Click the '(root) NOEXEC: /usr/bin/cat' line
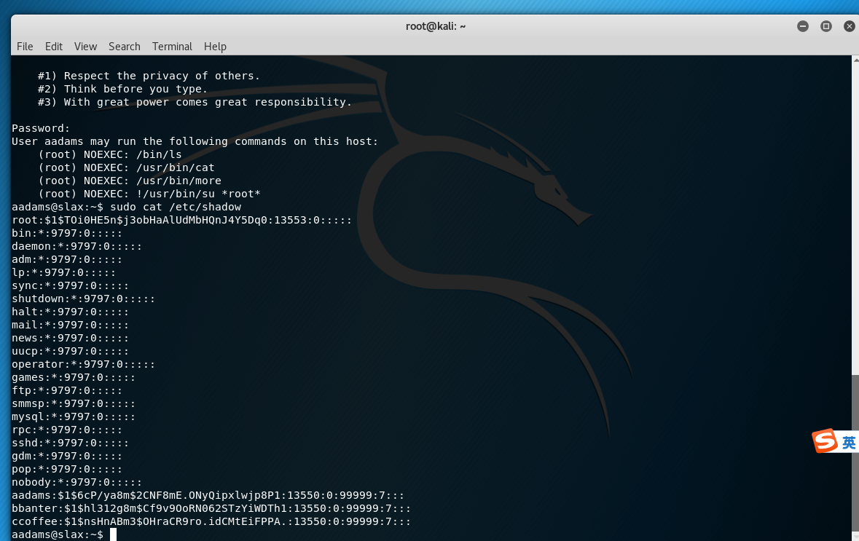859x541 pixels. 126,167
